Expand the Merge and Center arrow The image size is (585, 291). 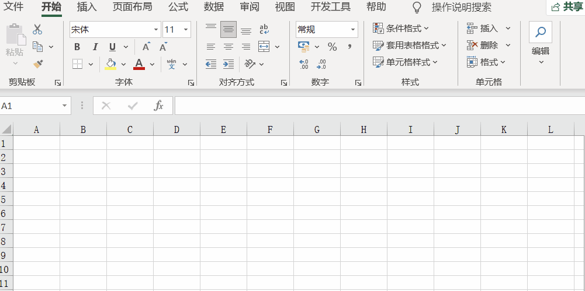(x=277, y=47)
